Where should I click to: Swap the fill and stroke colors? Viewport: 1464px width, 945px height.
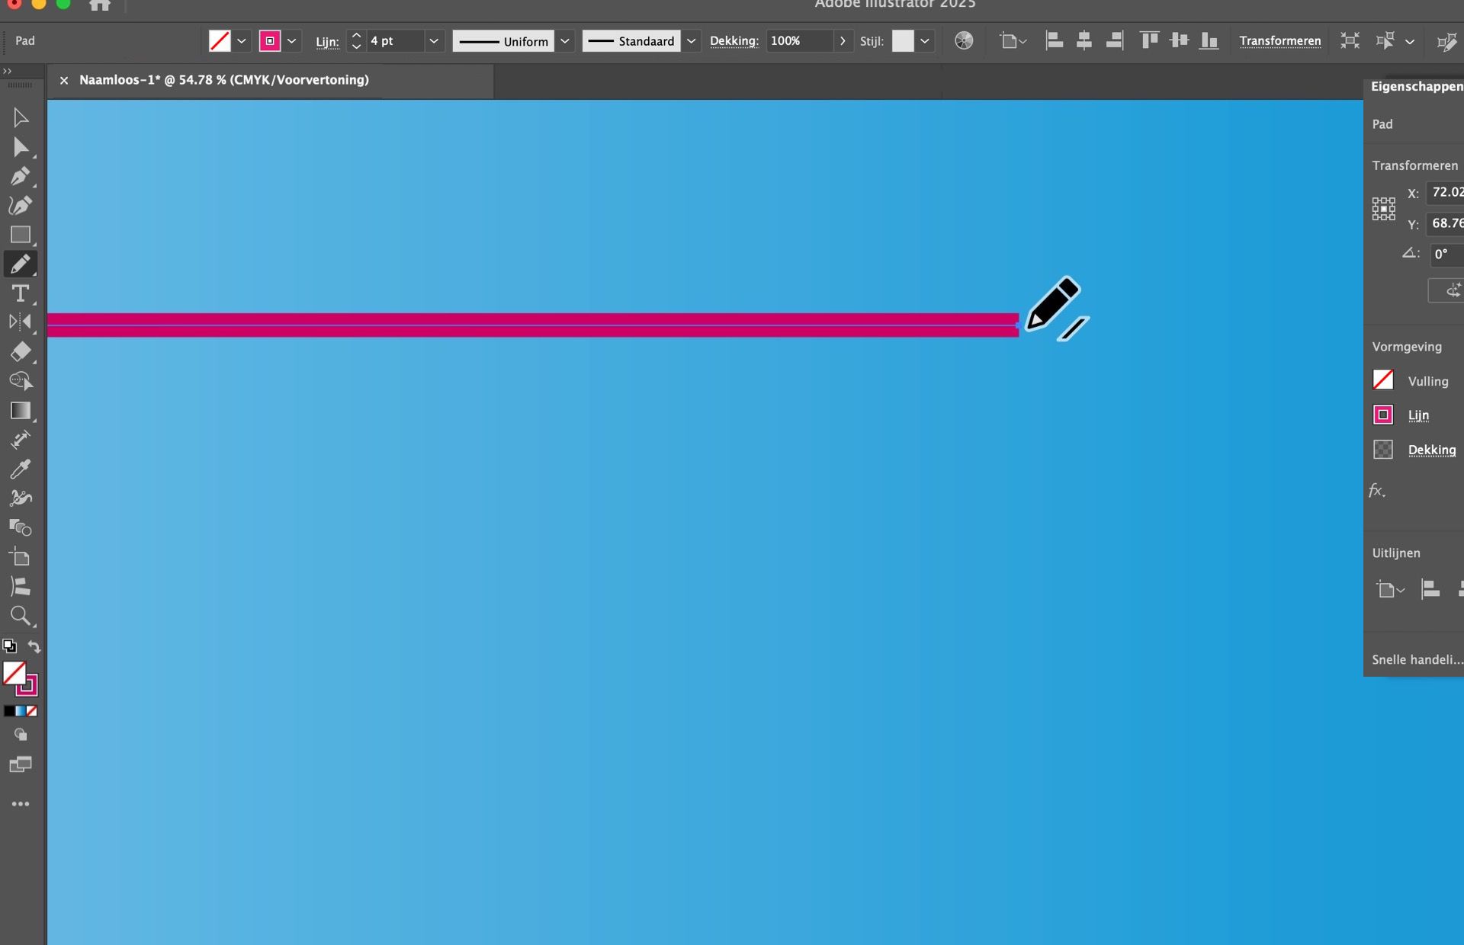pos(34,646)
